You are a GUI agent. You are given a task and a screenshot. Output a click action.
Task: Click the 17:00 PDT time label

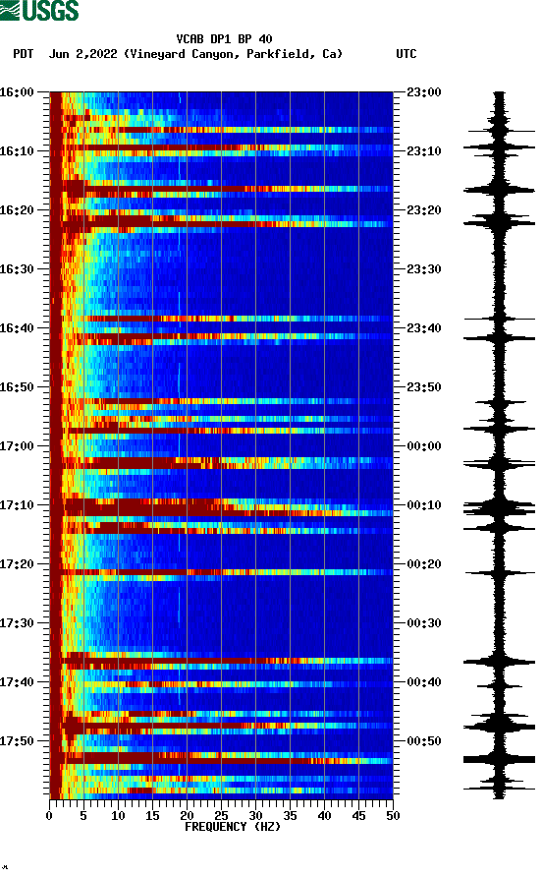coord(17,446)
